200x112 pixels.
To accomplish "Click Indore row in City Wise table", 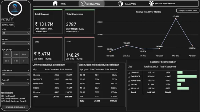I will [53, 88].
